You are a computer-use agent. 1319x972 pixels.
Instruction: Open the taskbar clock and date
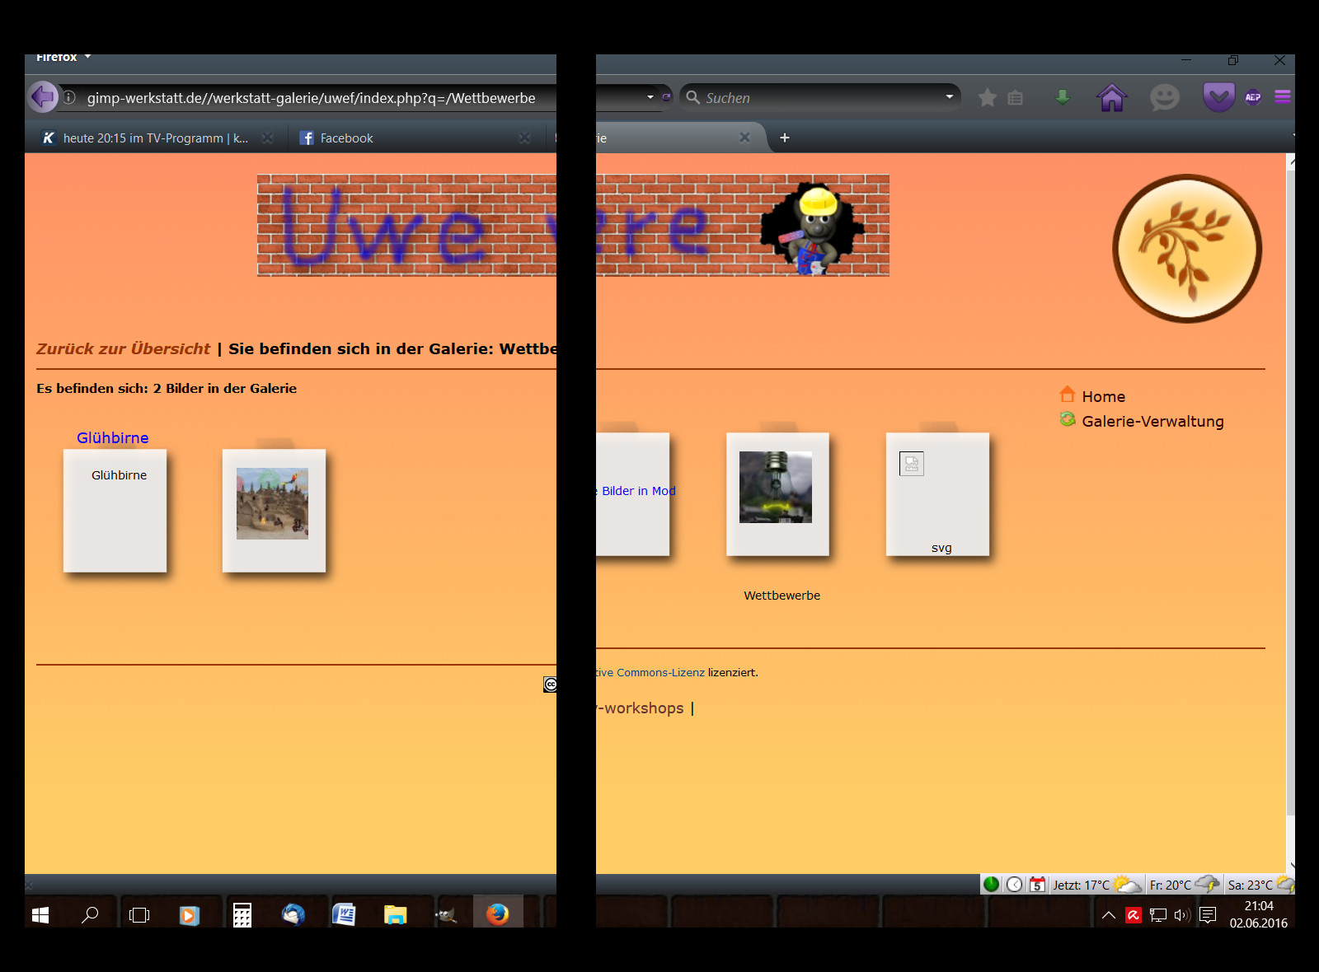[x=1259, y=914]
